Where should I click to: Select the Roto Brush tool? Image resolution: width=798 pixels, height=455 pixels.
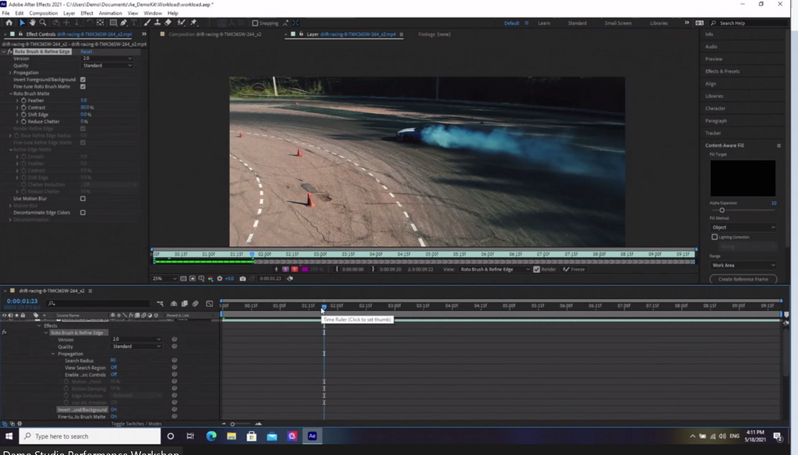181,23
